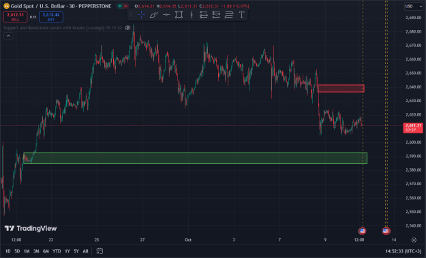Select the 1M time range
Screen dimensions: 426x258
27,251
